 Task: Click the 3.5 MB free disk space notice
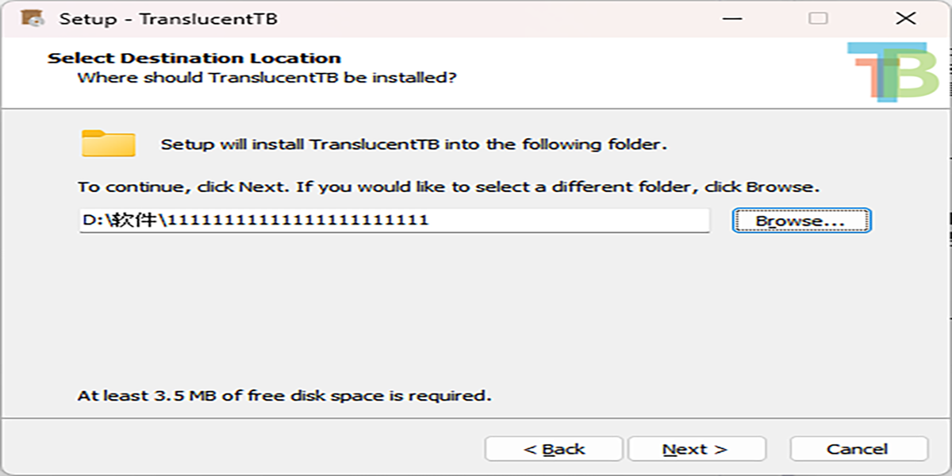tap(284, 395)
